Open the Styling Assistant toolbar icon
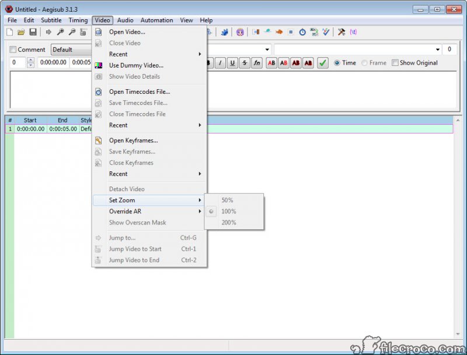Screen dimensions: 467x355 pos(267,31)
